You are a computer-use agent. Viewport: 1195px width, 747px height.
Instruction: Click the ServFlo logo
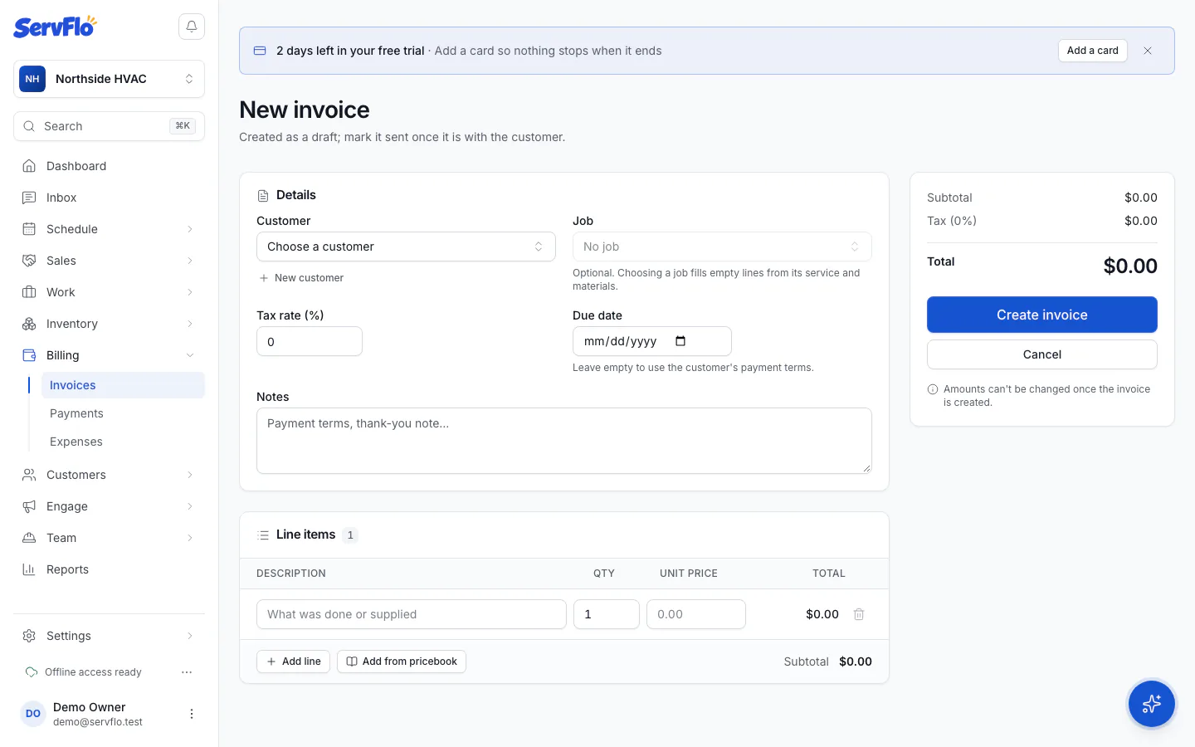55,27
